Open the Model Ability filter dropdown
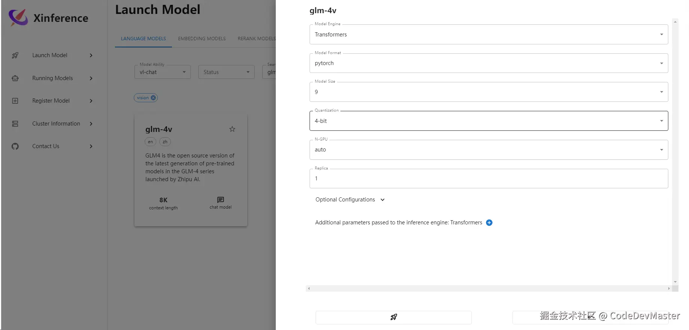Viewport: 689px width, 330px height. click(x=162, y=72)
